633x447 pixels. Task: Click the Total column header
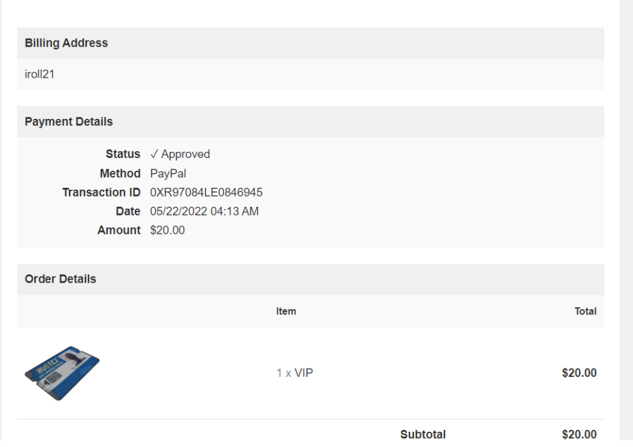[x=586, y=311]
